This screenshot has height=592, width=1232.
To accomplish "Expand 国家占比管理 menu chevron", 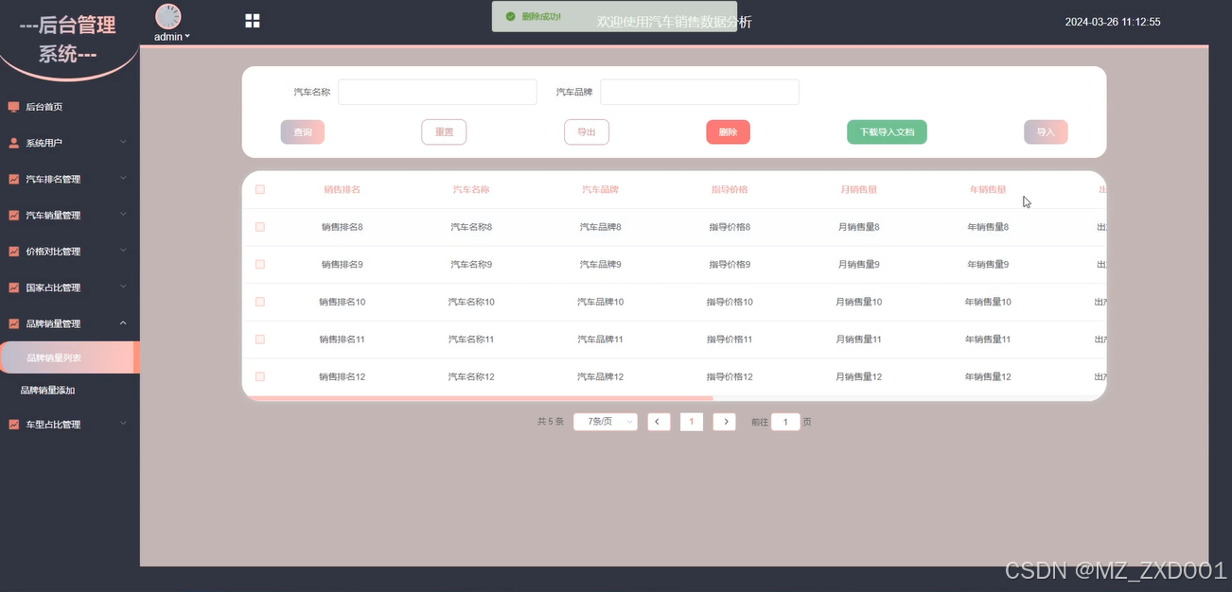I will click(123, 287).
